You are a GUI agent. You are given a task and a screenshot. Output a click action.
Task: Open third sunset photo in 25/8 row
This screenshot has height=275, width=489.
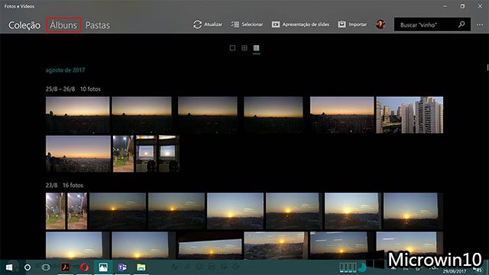(208, 115)
